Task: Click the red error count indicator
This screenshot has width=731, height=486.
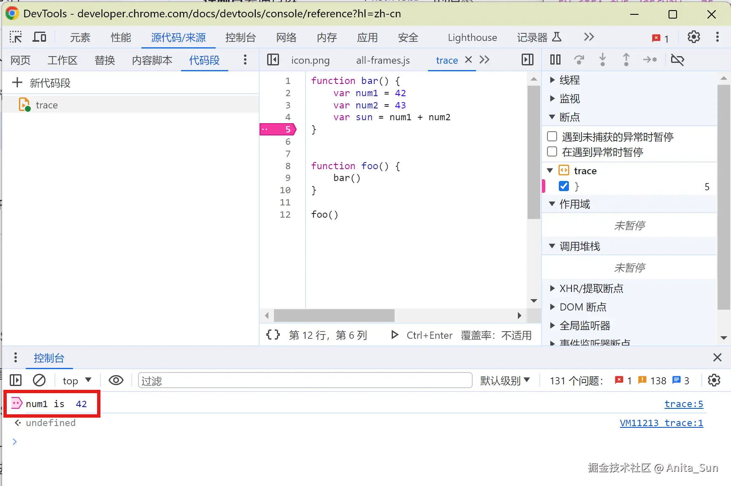Action: (x=661, y=38)
